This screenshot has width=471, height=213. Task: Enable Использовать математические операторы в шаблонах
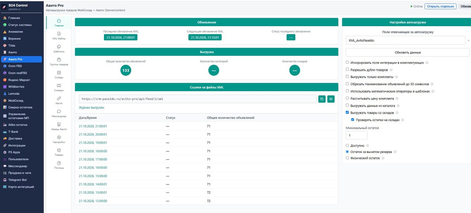tap(347, 91)
